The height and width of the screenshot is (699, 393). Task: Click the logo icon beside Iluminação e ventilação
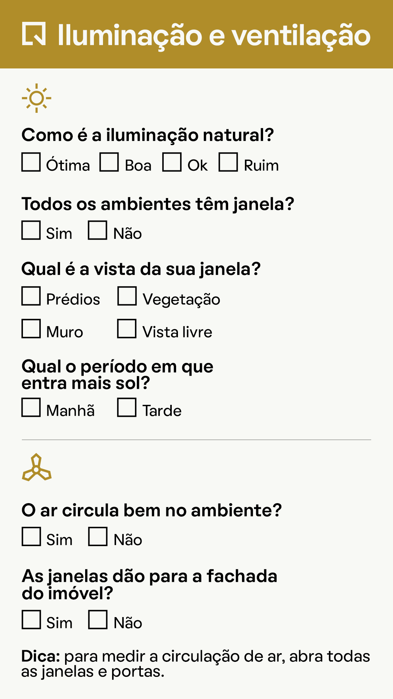pos(34,34)
